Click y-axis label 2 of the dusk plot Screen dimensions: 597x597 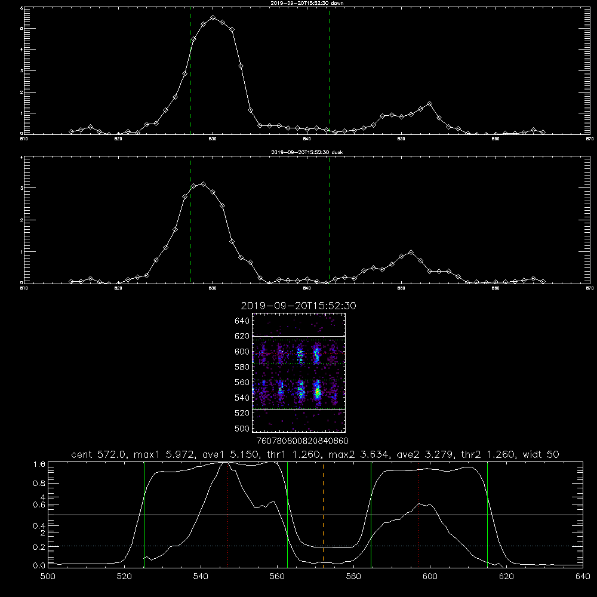tap(21, 220)
